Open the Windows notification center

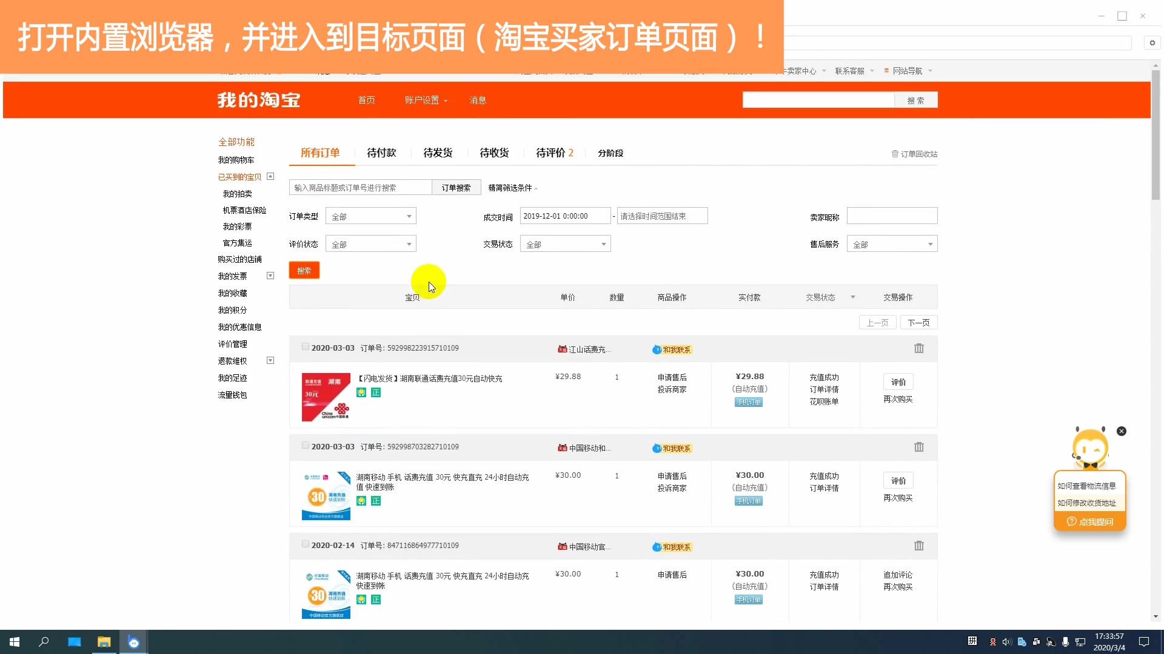coord(1144,642)
